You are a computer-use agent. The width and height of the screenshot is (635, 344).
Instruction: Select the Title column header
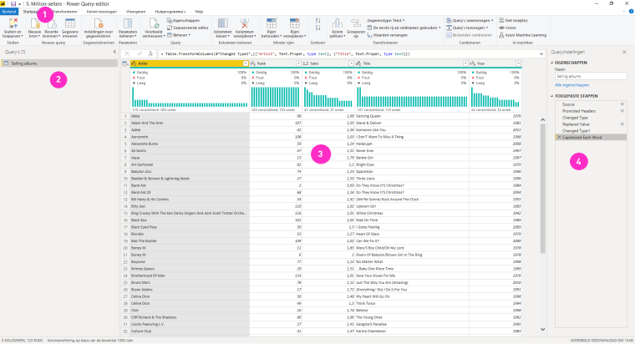tap(412, 63)
